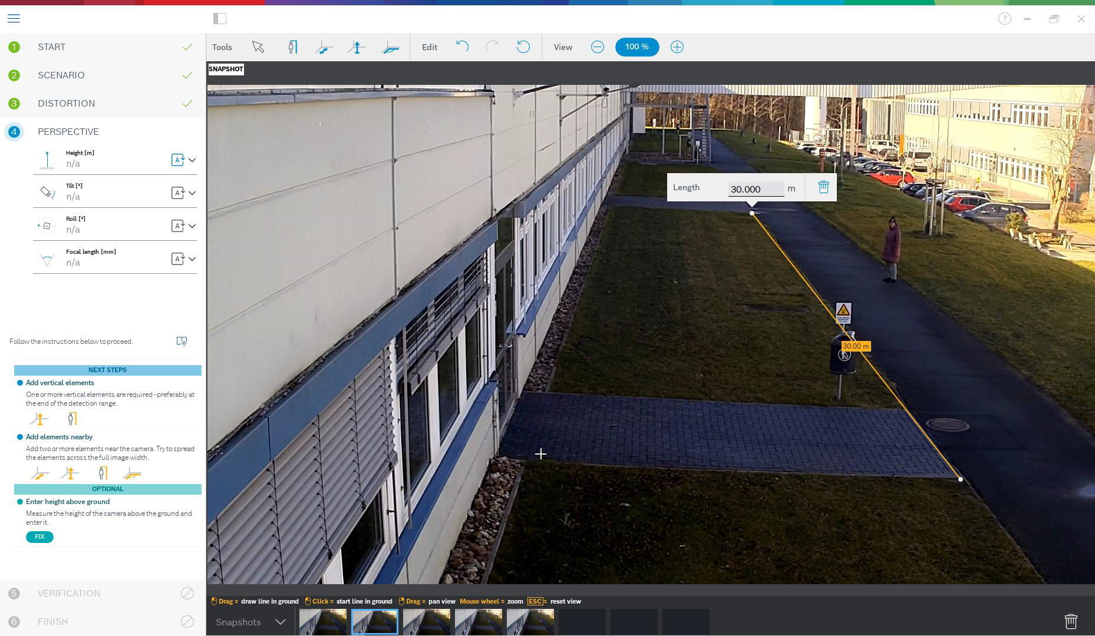Toggle auto mode for Tilt
Screen dimensions: 1095x636
point(177,193)
